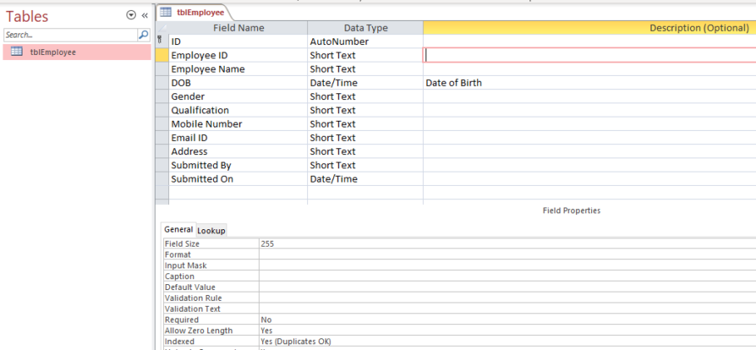Click the Input Mask property box
The width and height of the screenshot is (756, 350).
[x=507, y=266]
